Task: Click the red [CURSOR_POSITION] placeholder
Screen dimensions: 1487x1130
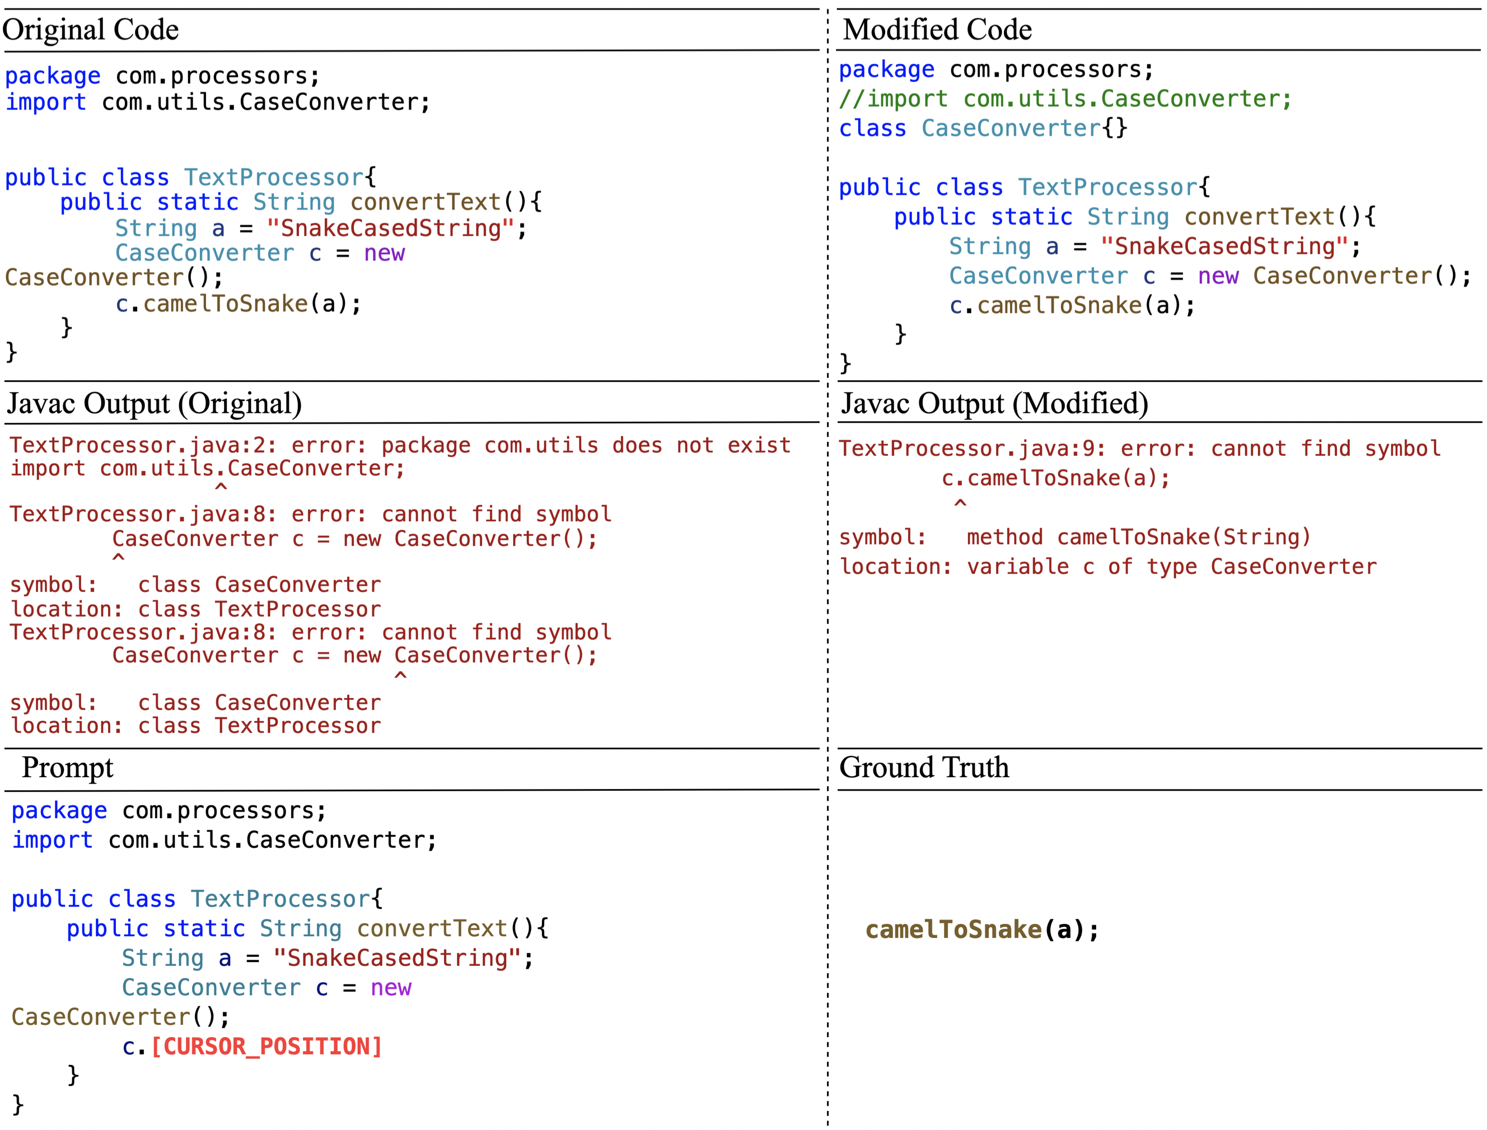Action: click(x=266, y=1047)
